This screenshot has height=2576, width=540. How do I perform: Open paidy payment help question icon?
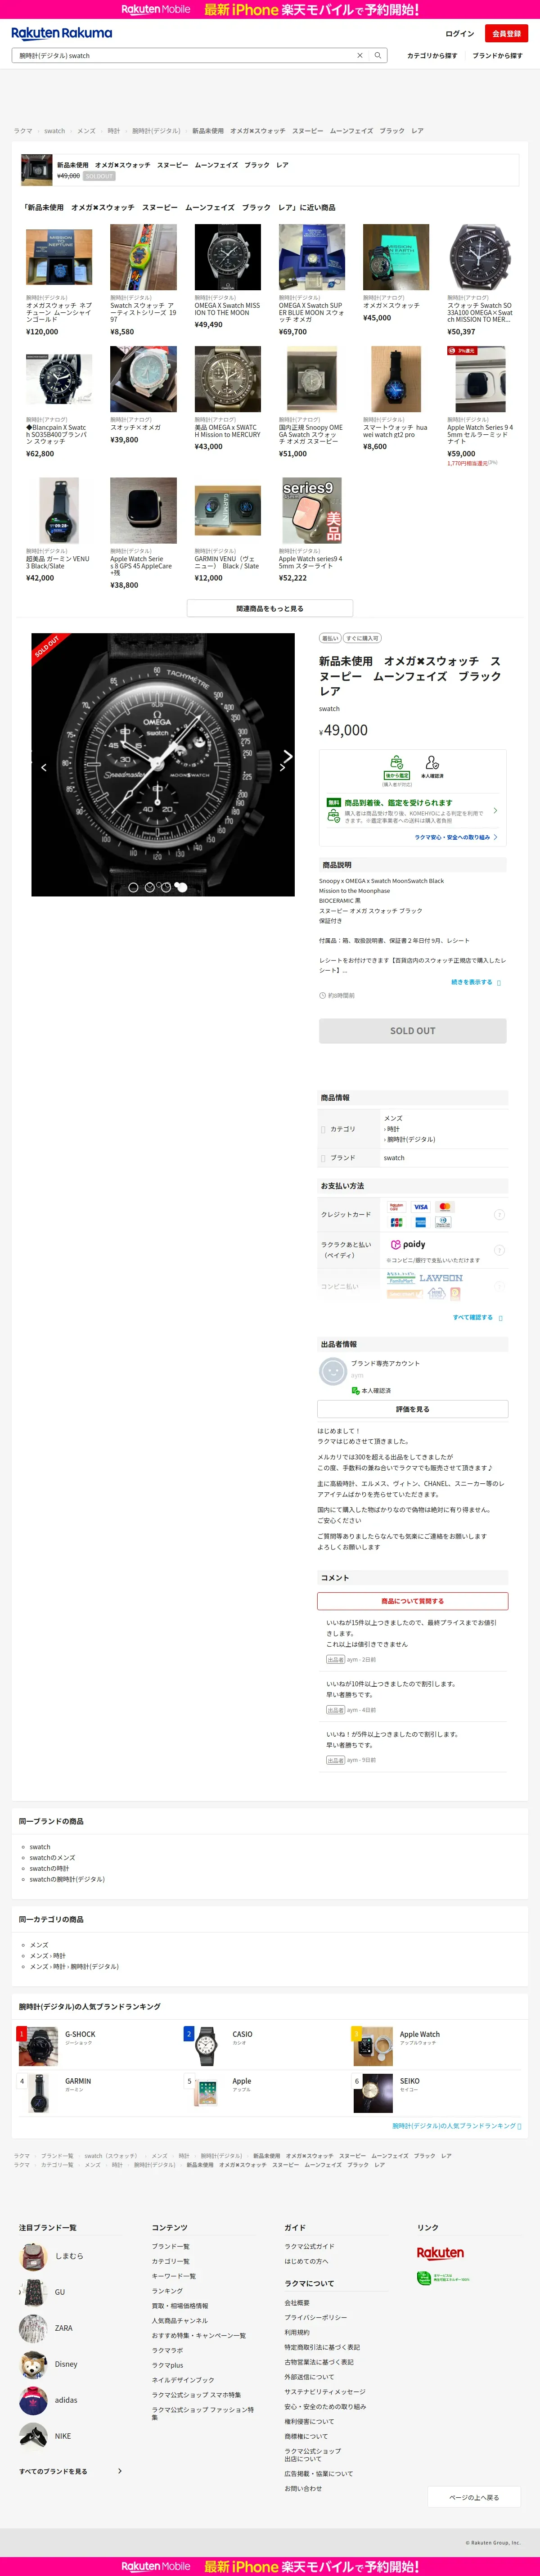tap(499, 1250)
